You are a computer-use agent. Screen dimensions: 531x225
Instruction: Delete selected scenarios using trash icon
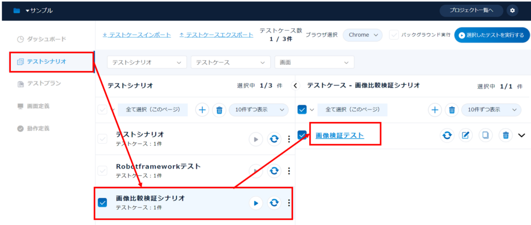tap(219, 109)
